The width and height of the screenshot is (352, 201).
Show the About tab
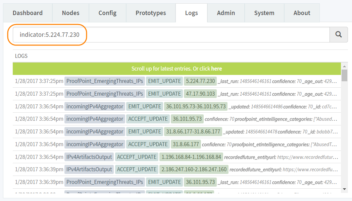click(302, 13)
